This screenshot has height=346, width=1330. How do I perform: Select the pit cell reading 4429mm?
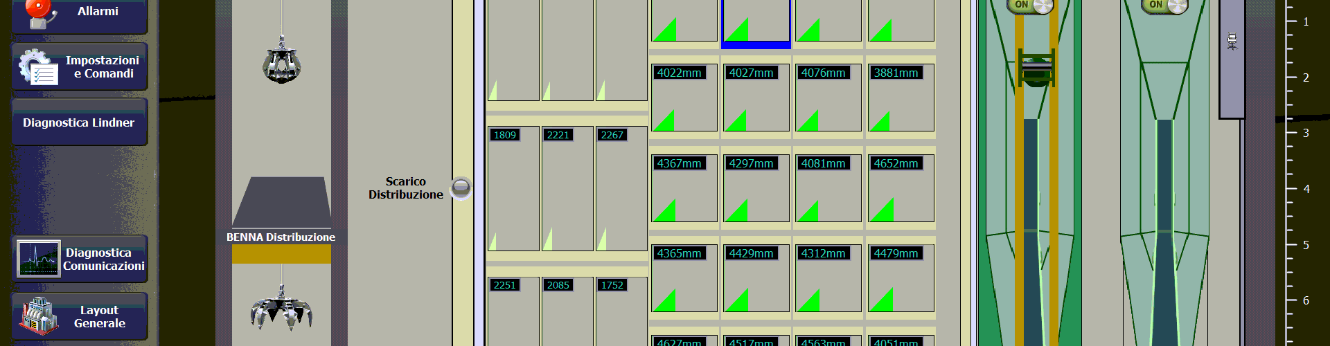coord(756,279)
